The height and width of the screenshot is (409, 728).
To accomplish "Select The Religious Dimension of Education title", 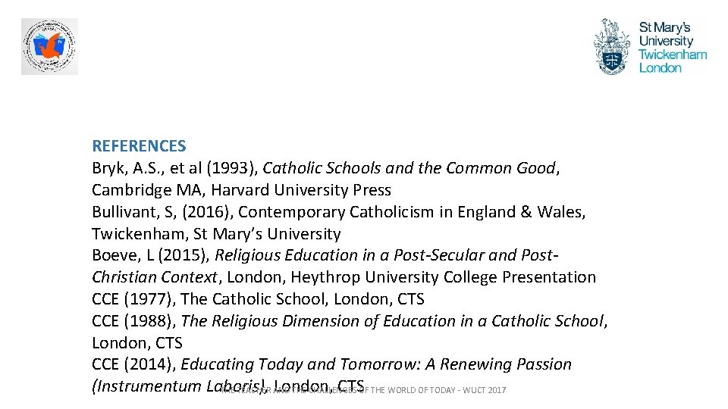I will click(392, 321).
